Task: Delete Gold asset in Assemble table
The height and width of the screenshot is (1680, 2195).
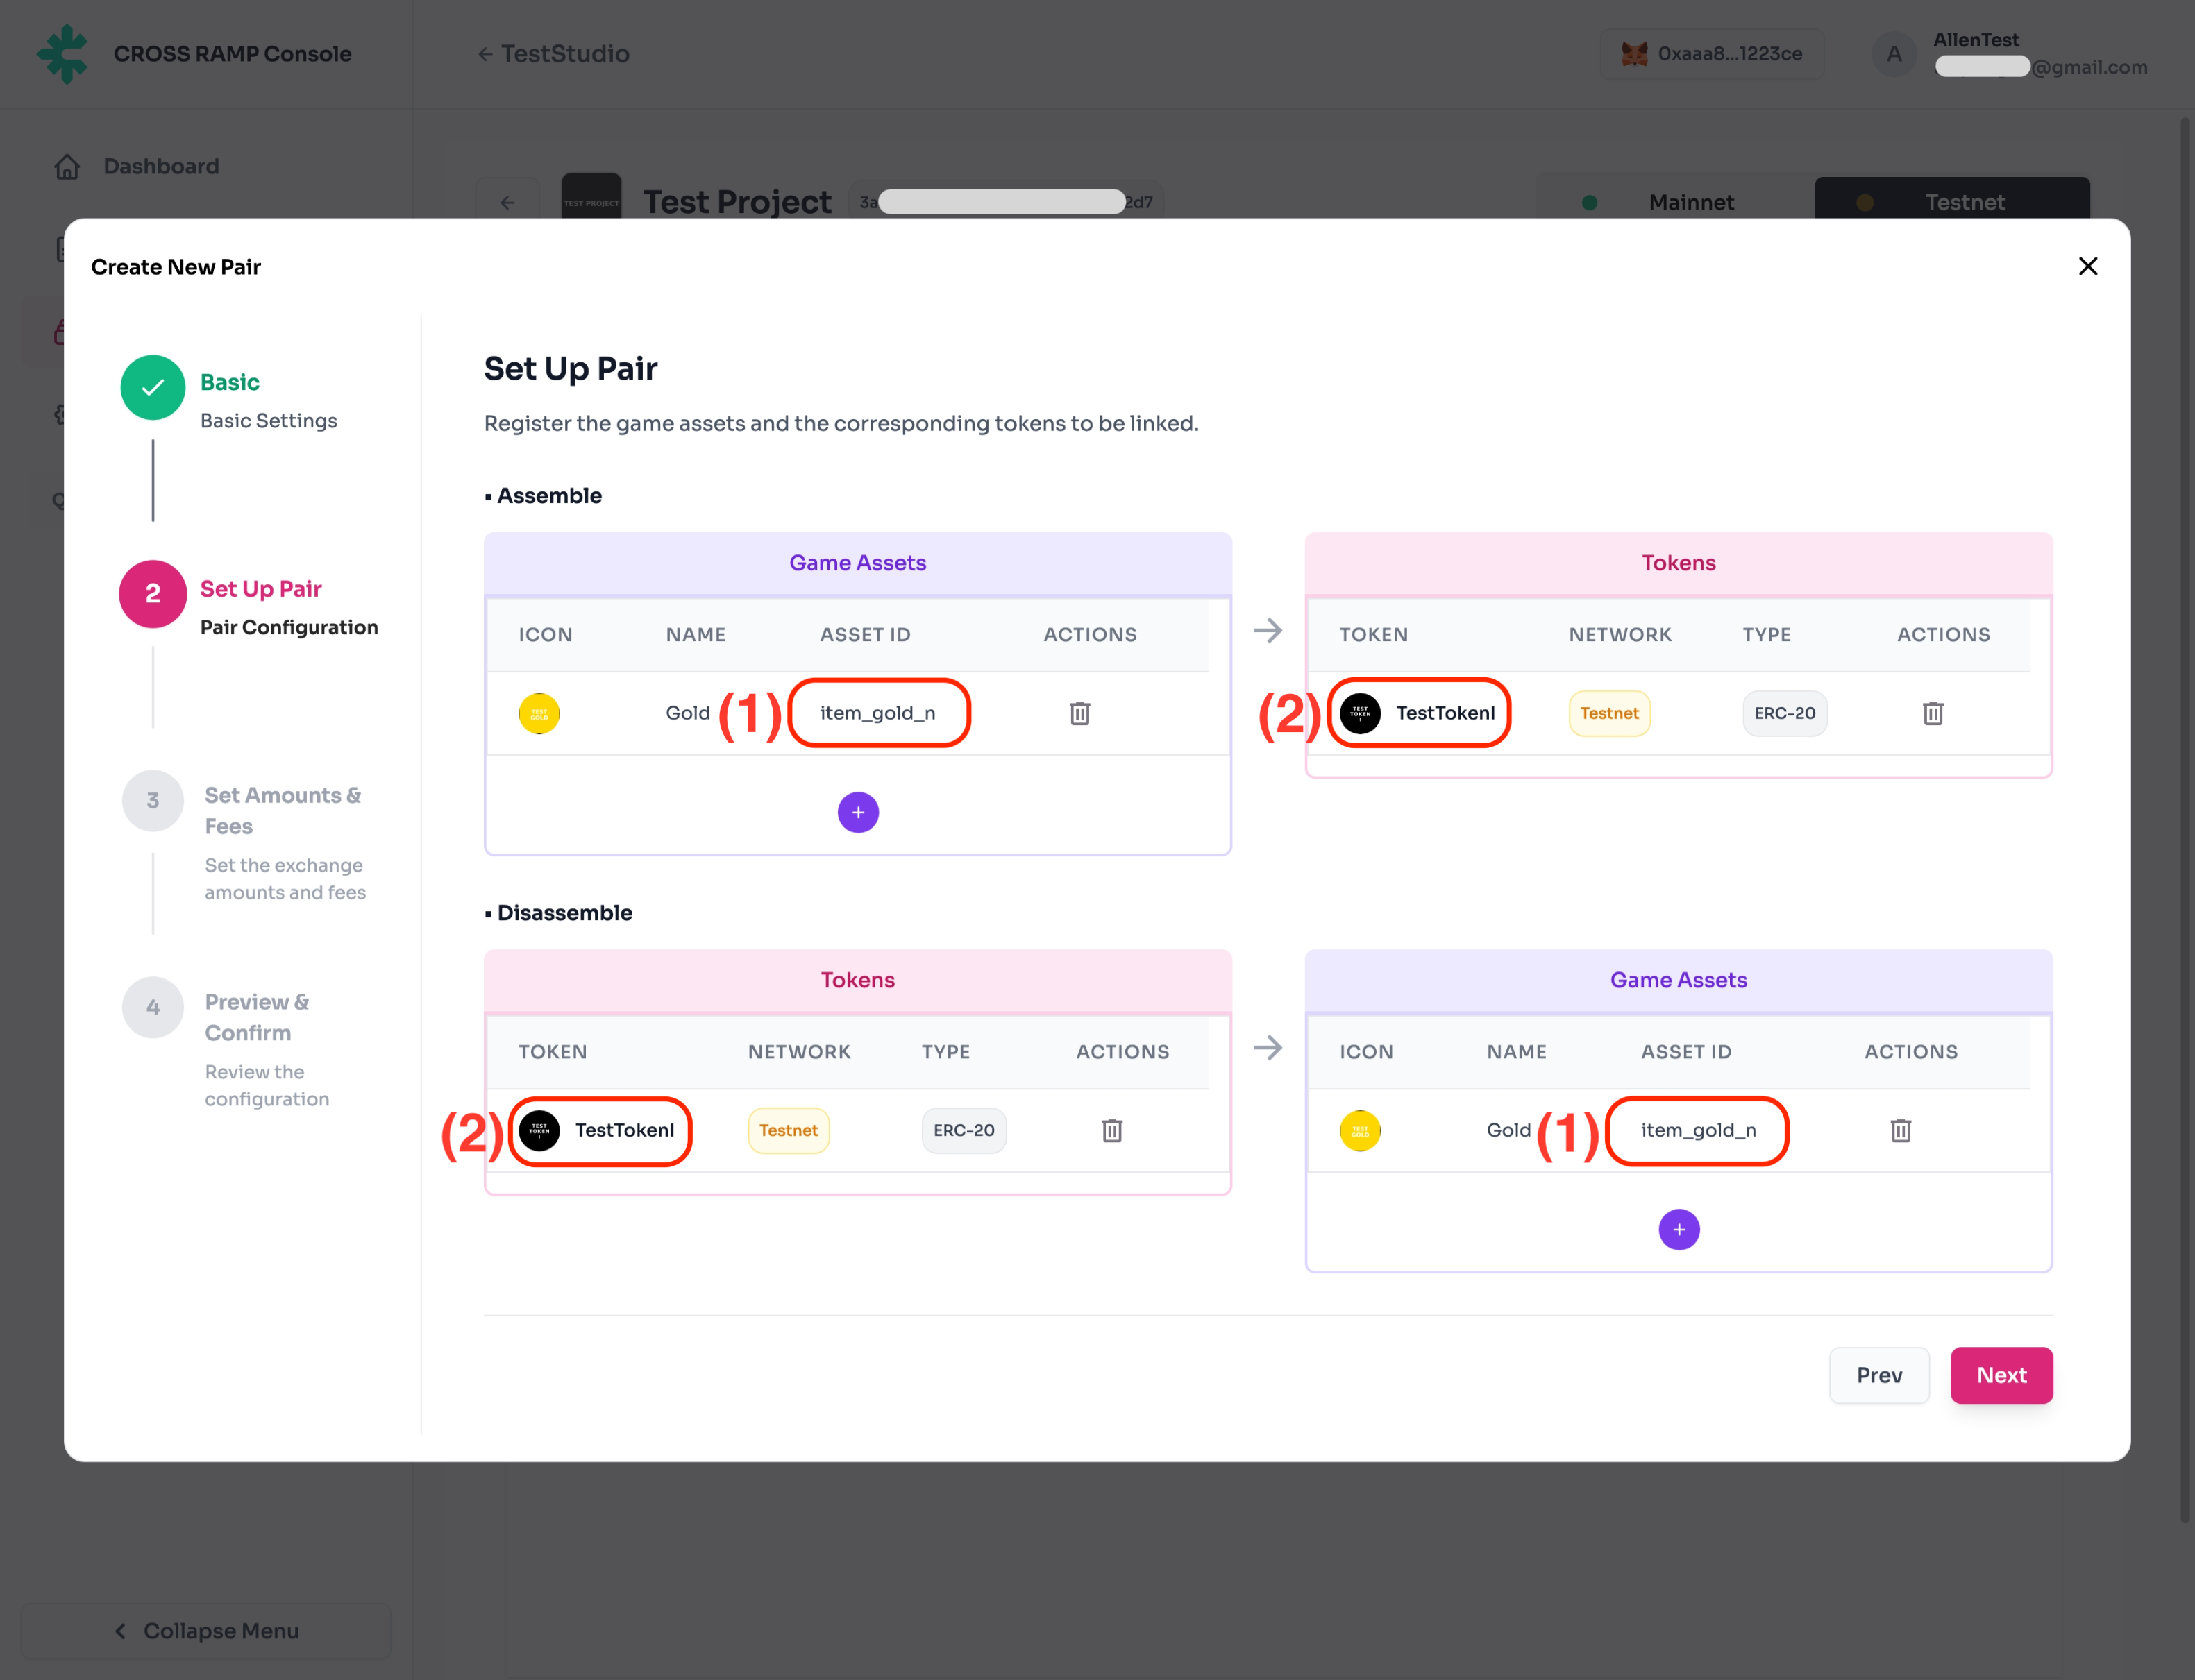Action: 1079,713
